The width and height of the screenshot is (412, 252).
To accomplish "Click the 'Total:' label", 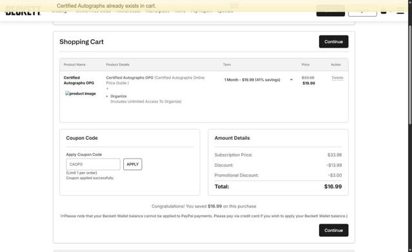I will pyautogui.click(x=222, y=186).
